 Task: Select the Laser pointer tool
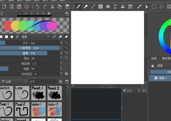click(x=147, y=7)
